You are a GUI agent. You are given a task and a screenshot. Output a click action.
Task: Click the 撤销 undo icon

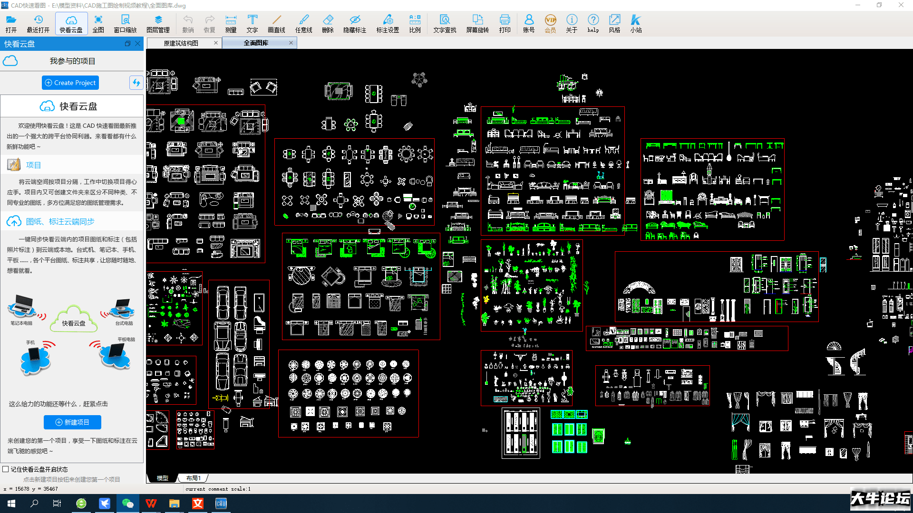coord(188,23)
